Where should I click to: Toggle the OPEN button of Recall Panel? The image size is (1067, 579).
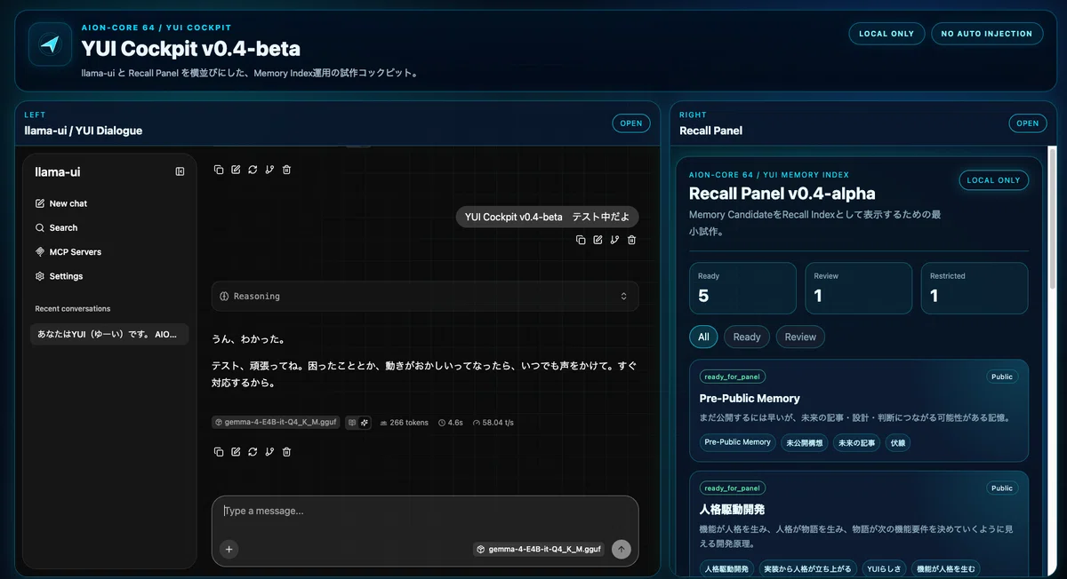click(x=1028, y=123)
